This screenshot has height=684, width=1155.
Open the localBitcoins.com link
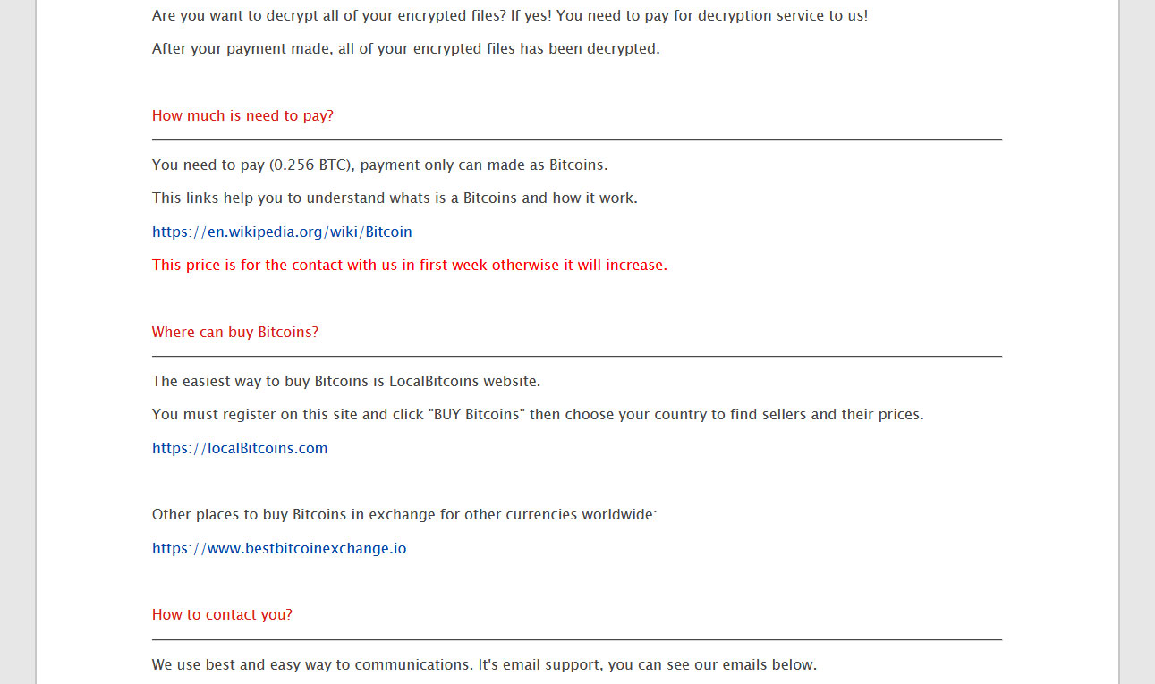[240, 449]
